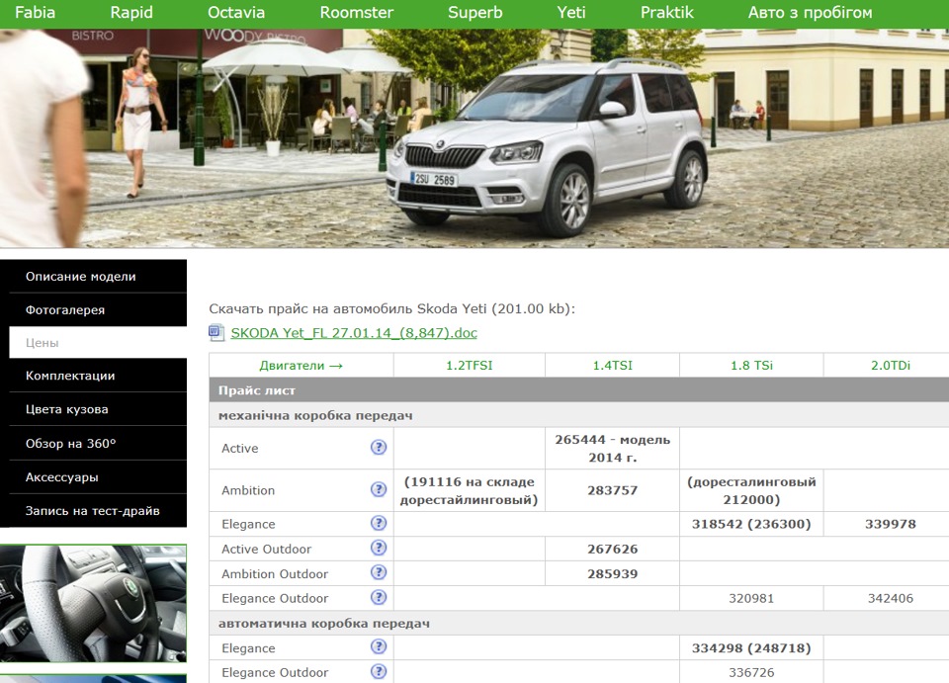Viewport: 949px width, 683px height.
Task: Click help icon in manual-gearbox Elegance row
Action: [379, 523]
